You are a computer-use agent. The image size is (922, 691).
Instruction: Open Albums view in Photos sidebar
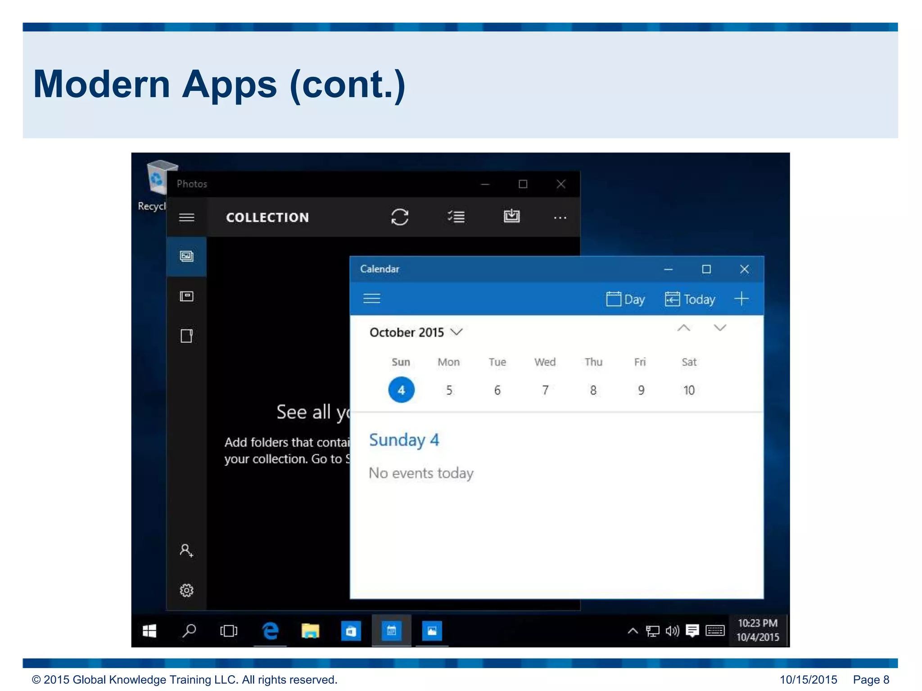[x=186, y=296]
